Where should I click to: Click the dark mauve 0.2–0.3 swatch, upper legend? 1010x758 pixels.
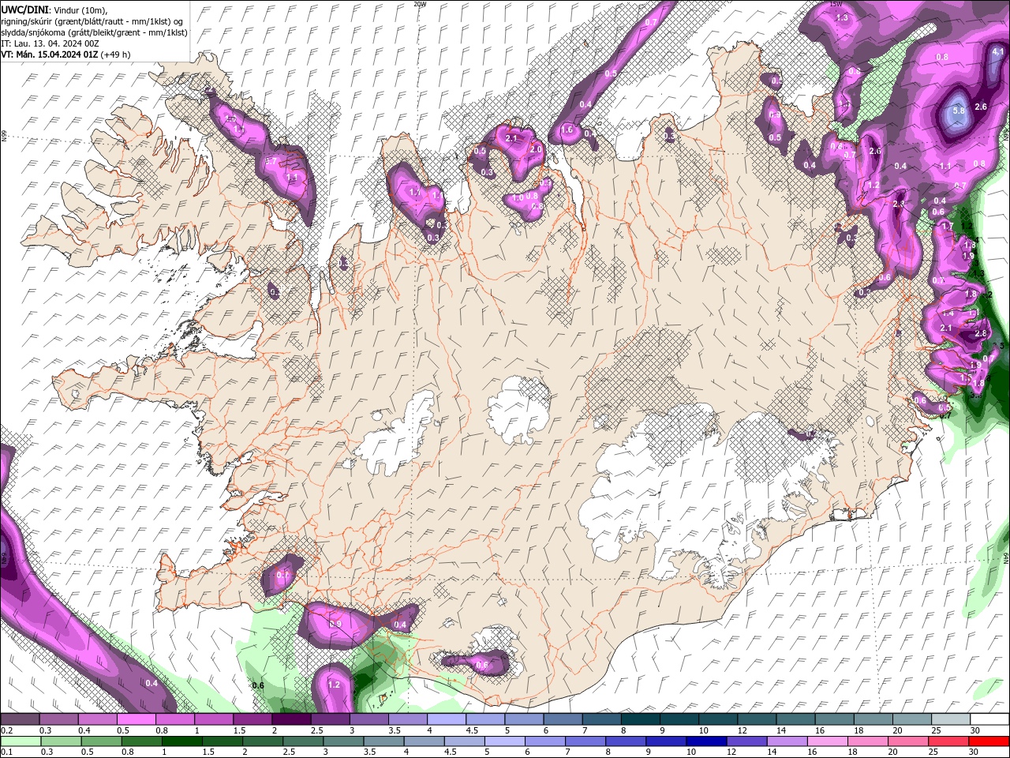point(20,719)
